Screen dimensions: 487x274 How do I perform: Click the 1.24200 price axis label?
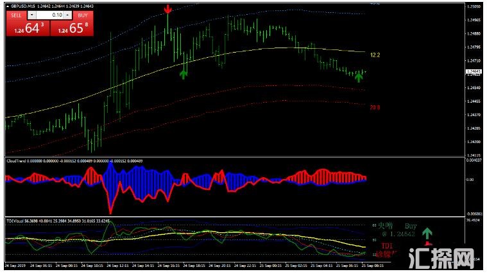474,142
